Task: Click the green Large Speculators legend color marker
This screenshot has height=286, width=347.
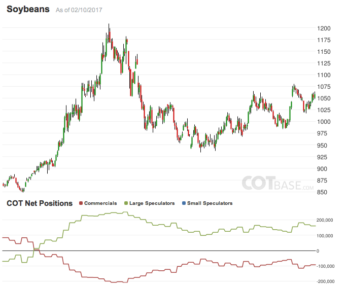Action: point(126,203)
